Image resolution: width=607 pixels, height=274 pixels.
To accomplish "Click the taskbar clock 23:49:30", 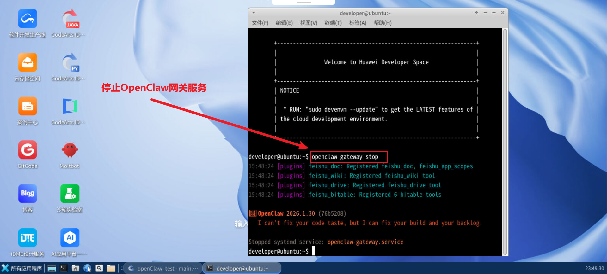I will pyautogui.click(x=594, y=268).
